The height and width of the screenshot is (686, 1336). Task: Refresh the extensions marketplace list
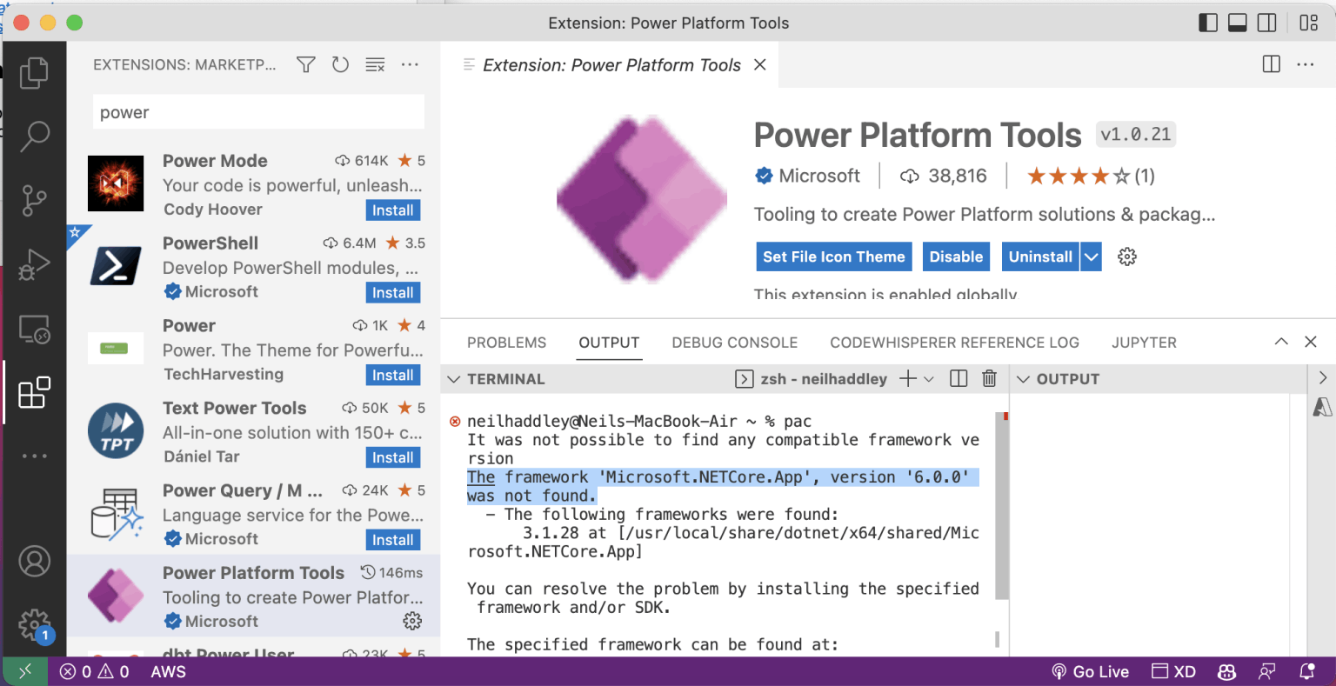tap(340, 64)
